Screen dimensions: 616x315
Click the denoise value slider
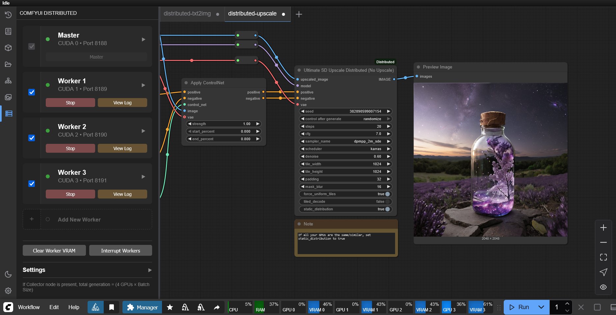point(345,156)
